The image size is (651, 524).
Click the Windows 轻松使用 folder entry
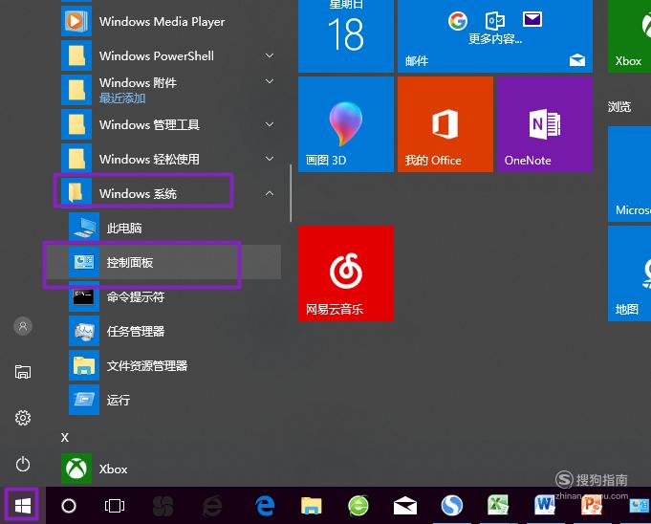(171, 159)
